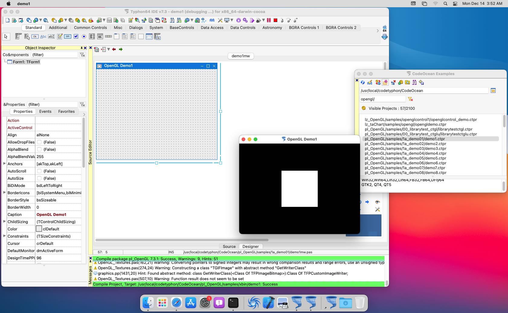Click the /usr/local/codetyphon/CodeOcean path field
The image size is (508, 313).
424,90
